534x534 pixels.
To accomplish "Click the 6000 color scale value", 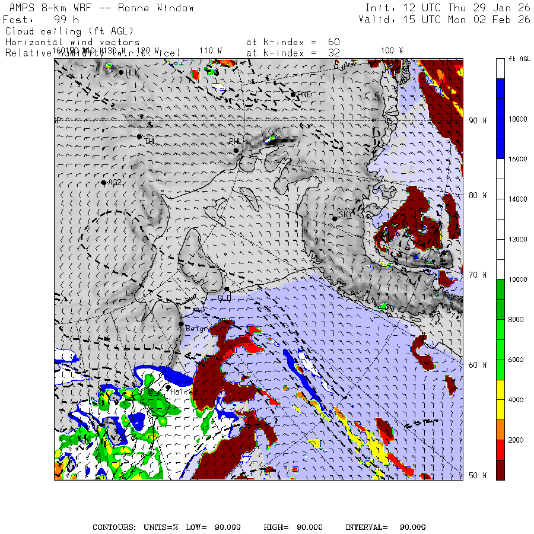I will [x=516, y=360].
